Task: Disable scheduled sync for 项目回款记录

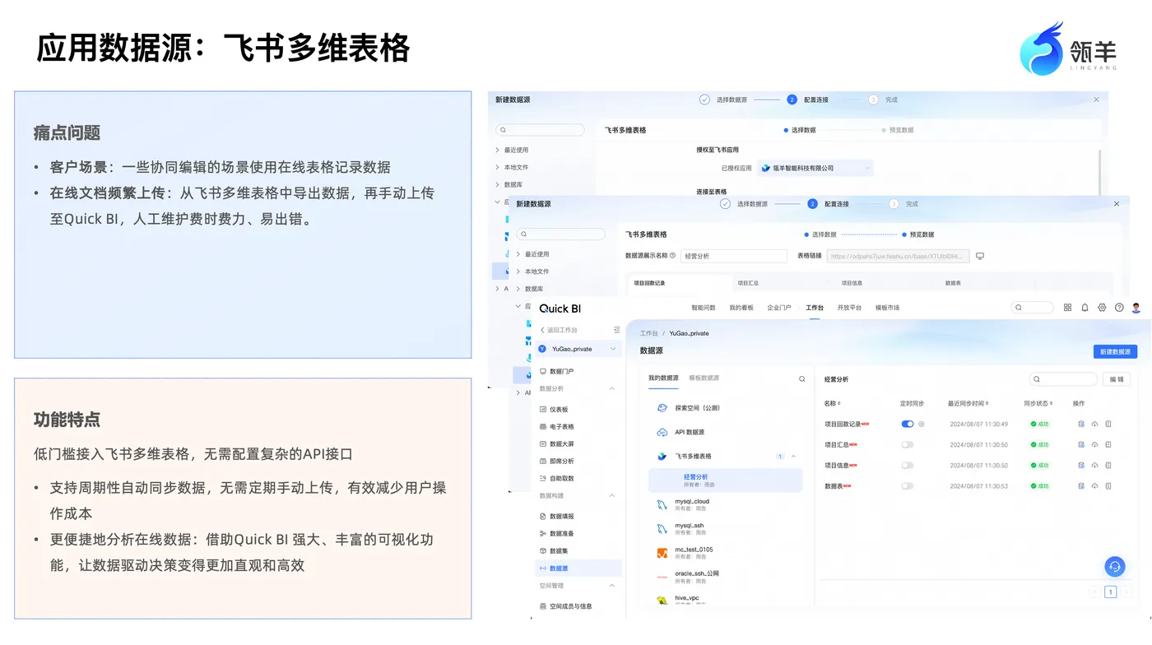Action: coord(908,425)
